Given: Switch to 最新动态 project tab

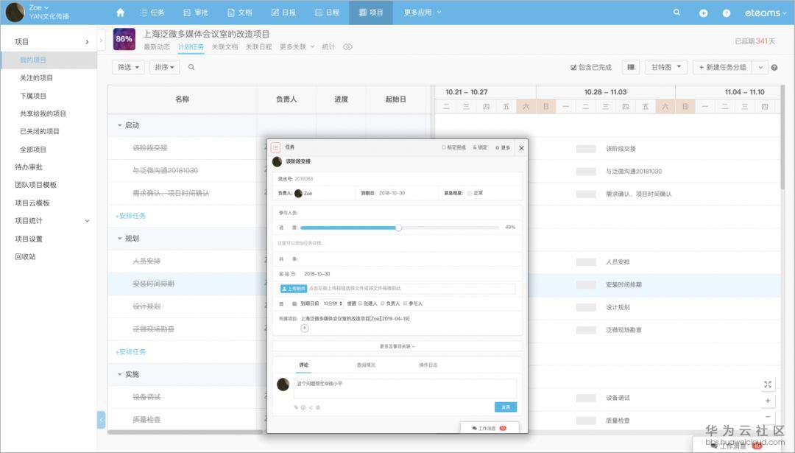Looking at the screenshot, I should [157, 46].
